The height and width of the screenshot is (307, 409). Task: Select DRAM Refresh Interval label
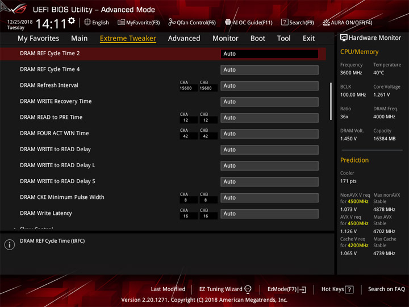(49, 85)
